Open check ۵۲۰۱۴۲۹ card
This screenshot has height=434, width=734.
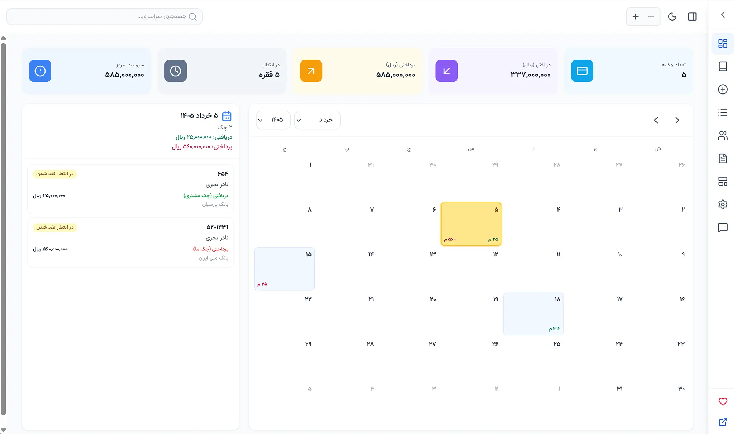click(130, 242)
